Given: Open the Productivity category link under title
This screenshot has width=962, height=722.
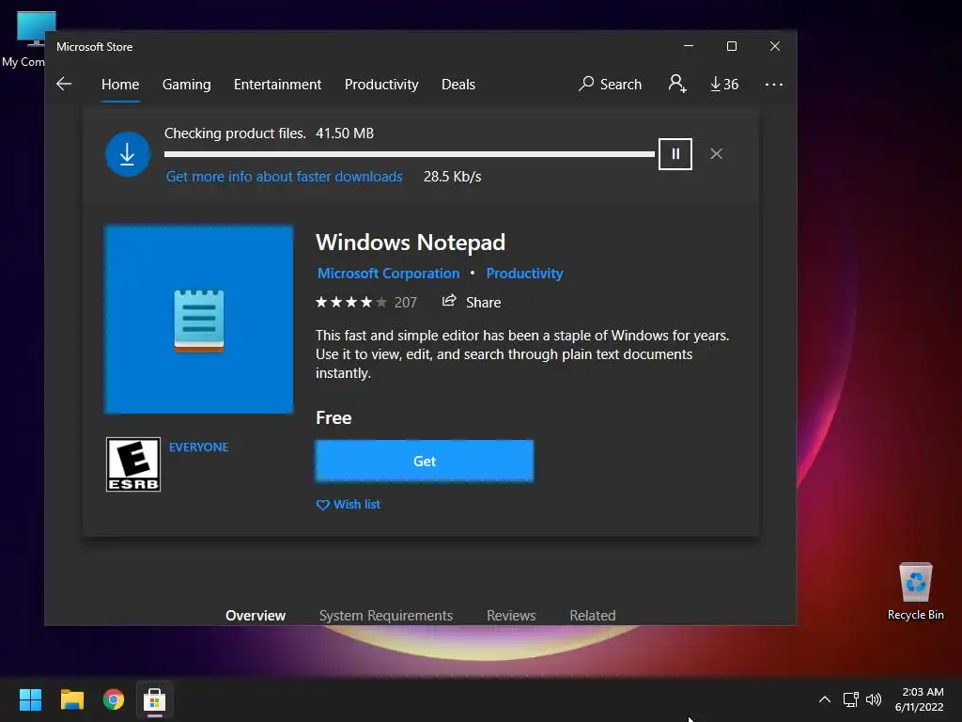Looking at the screenshot, I should click(524, 274).
